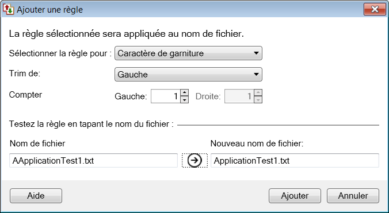Click the application icon in the title bar
Viewport: 389px width, 213px height.
point(8,9)
